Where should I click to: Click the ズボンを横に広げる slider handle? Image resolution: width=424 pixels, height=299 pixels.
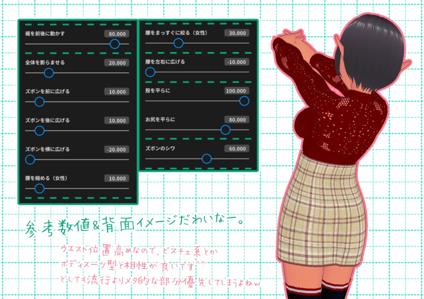[30, 159]
